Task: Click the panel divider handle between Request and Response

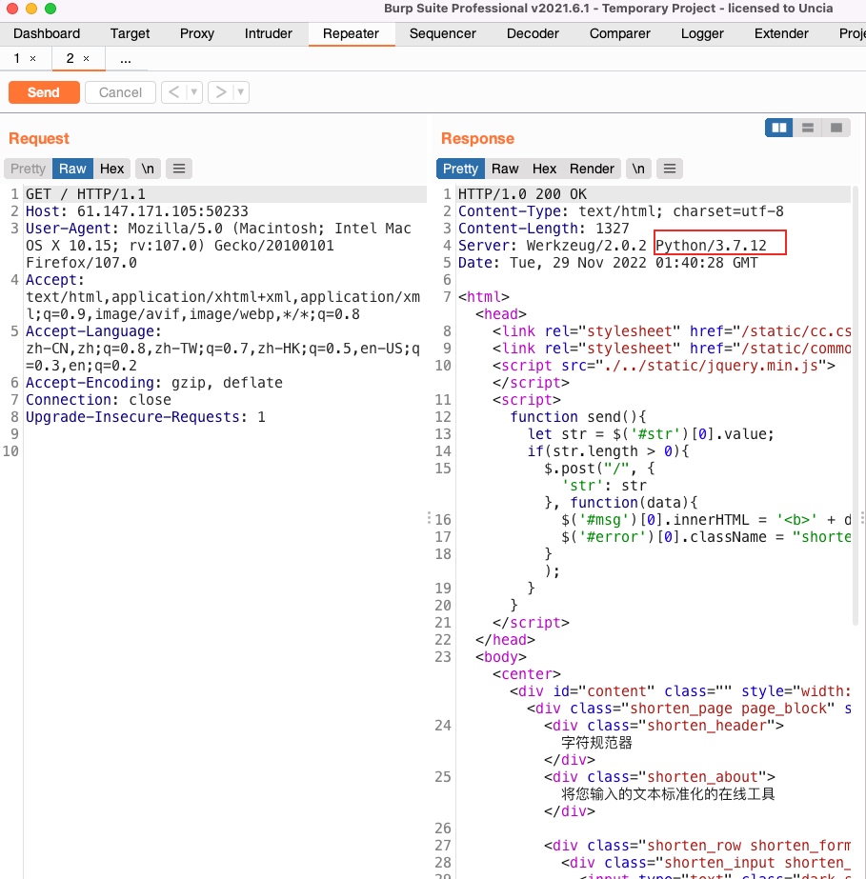Action: 429,518
